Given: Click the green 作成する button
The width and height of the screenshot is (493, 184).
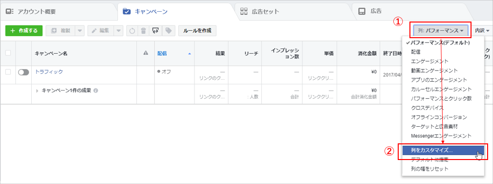Looking at the screenshot, I should (24, 30).
